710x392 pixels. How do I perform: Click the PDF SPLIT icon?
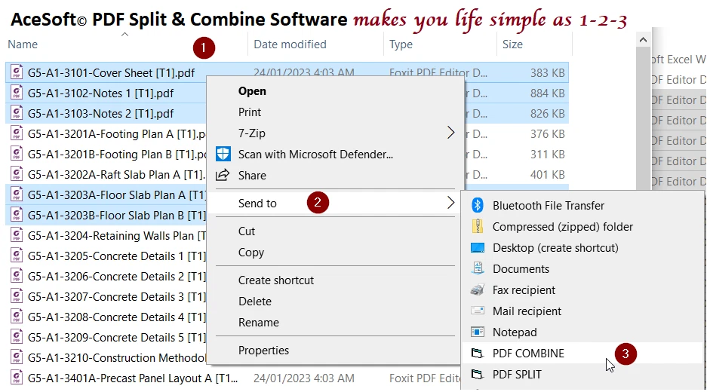[x=478, y=374]
